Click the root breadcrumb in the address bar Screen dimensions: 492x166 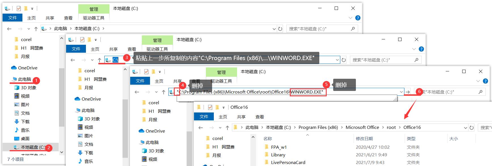tap(391, 127)
